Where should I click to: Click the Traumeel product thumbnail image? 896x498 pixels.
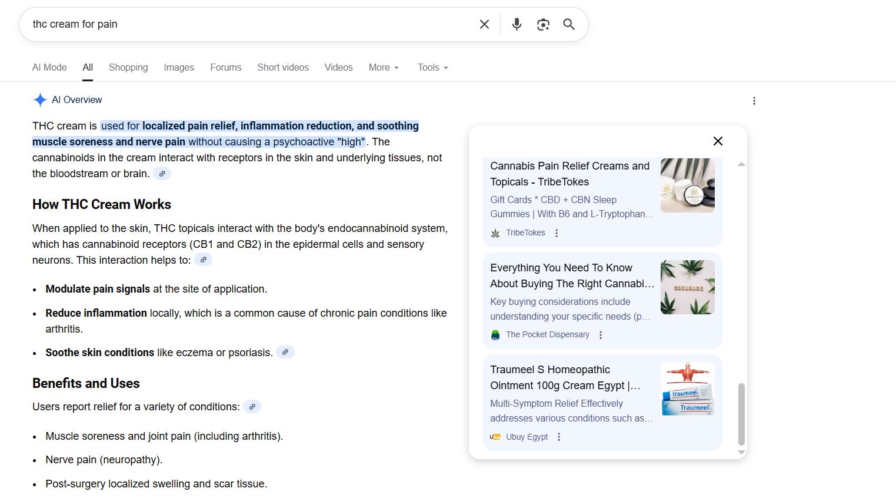687,389
